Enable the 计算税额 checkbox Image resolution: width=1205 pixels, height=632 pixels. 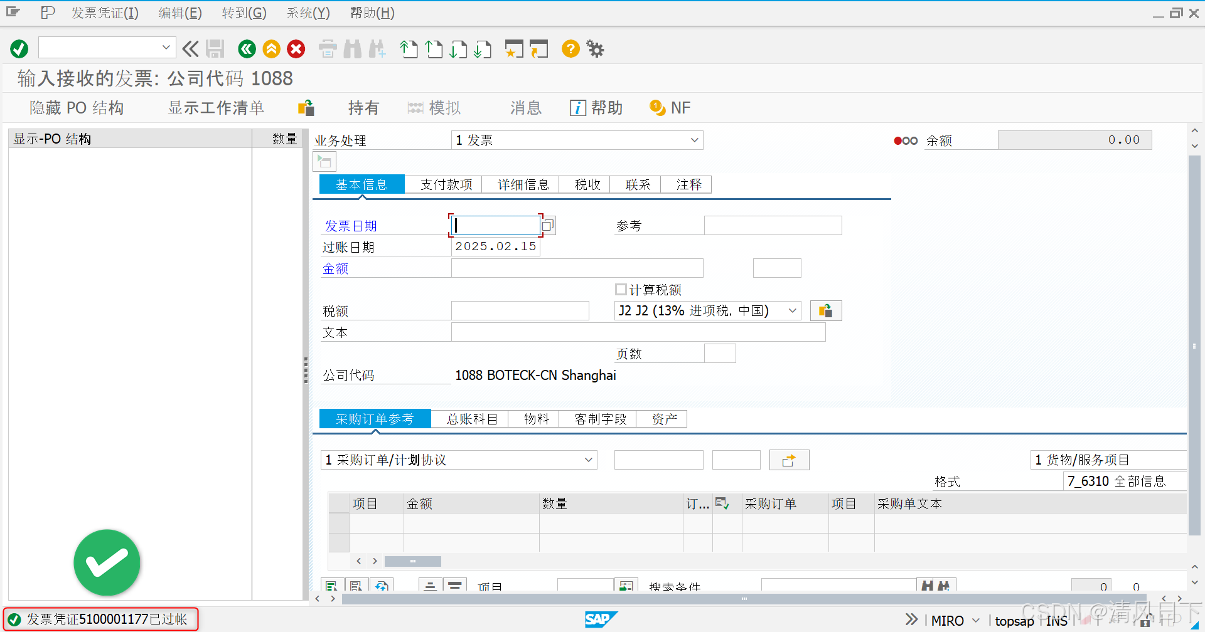[x=621, y=289]
